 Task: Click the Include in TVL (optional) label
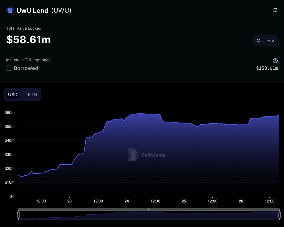(28, 60)
